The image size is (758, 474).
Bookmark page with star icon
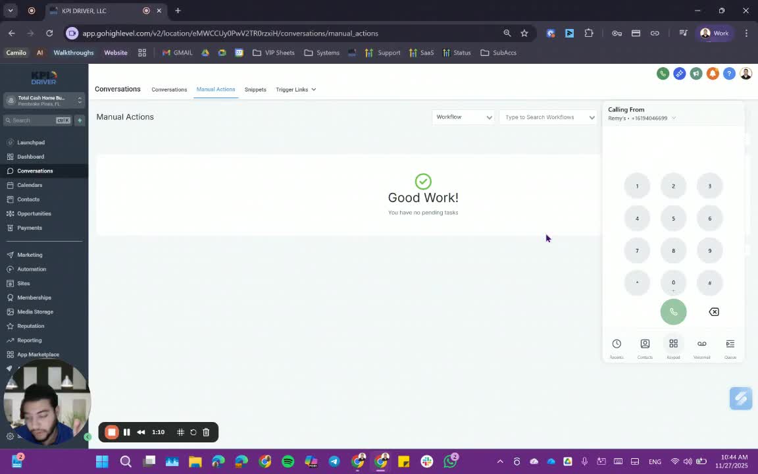(524, 34)
